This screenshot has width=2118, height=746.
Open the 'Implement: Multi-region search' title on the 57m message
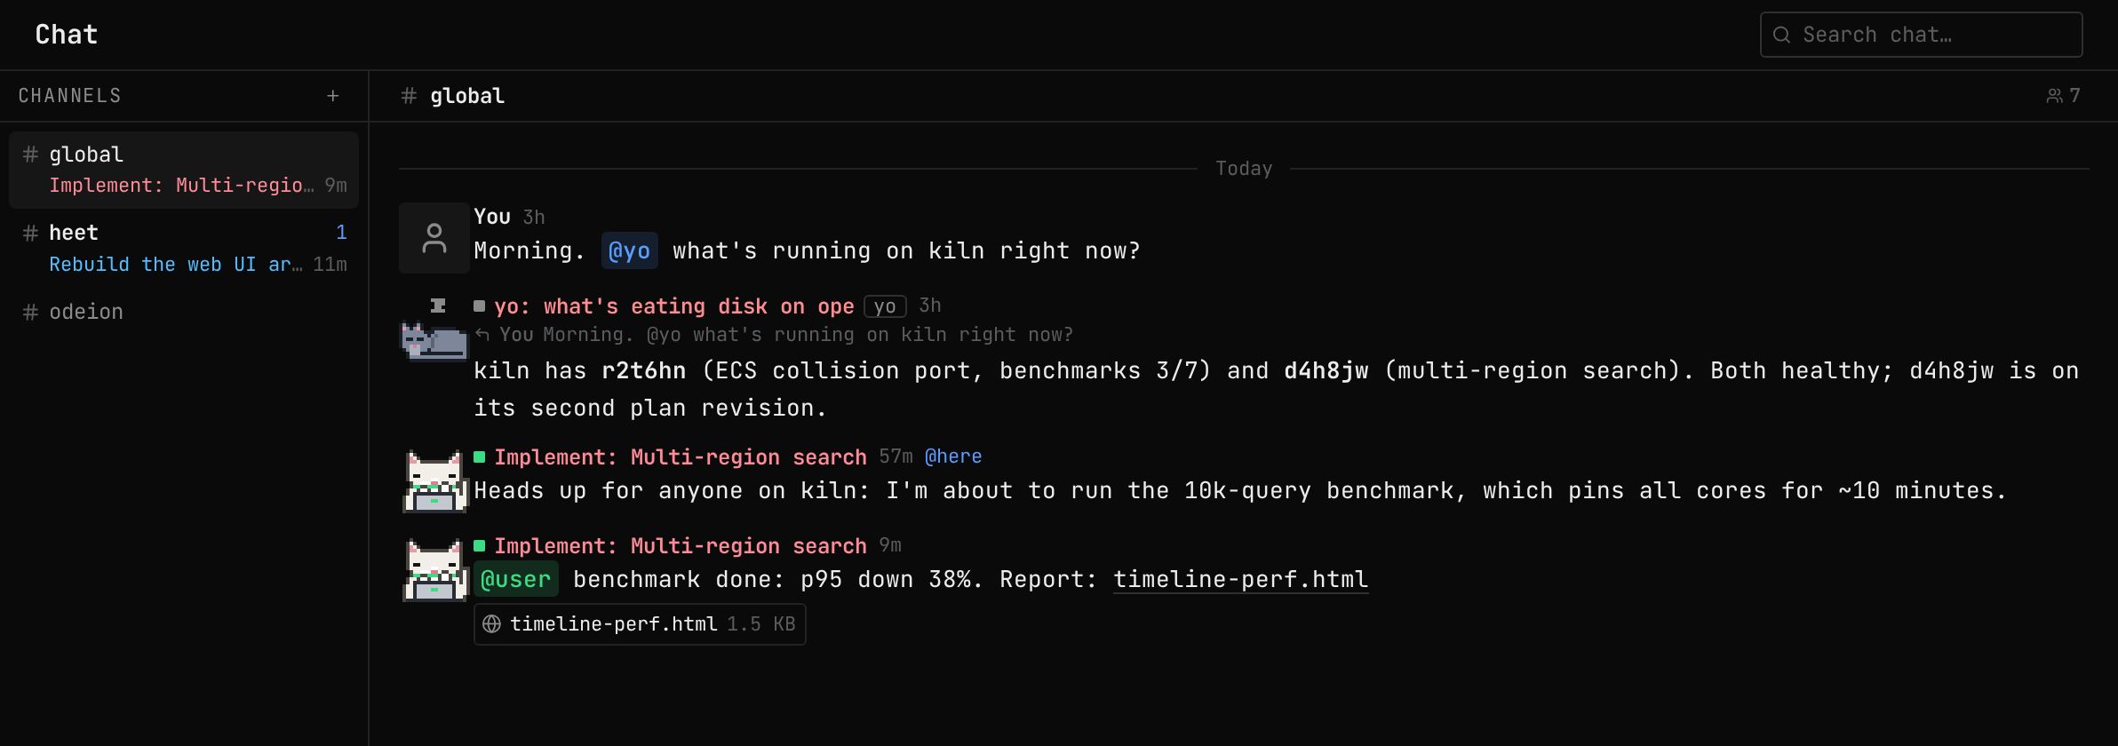(681, 457)
